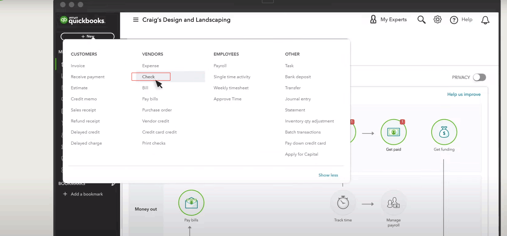
Task: Click Add a bookmark
Action: (87, 194)
